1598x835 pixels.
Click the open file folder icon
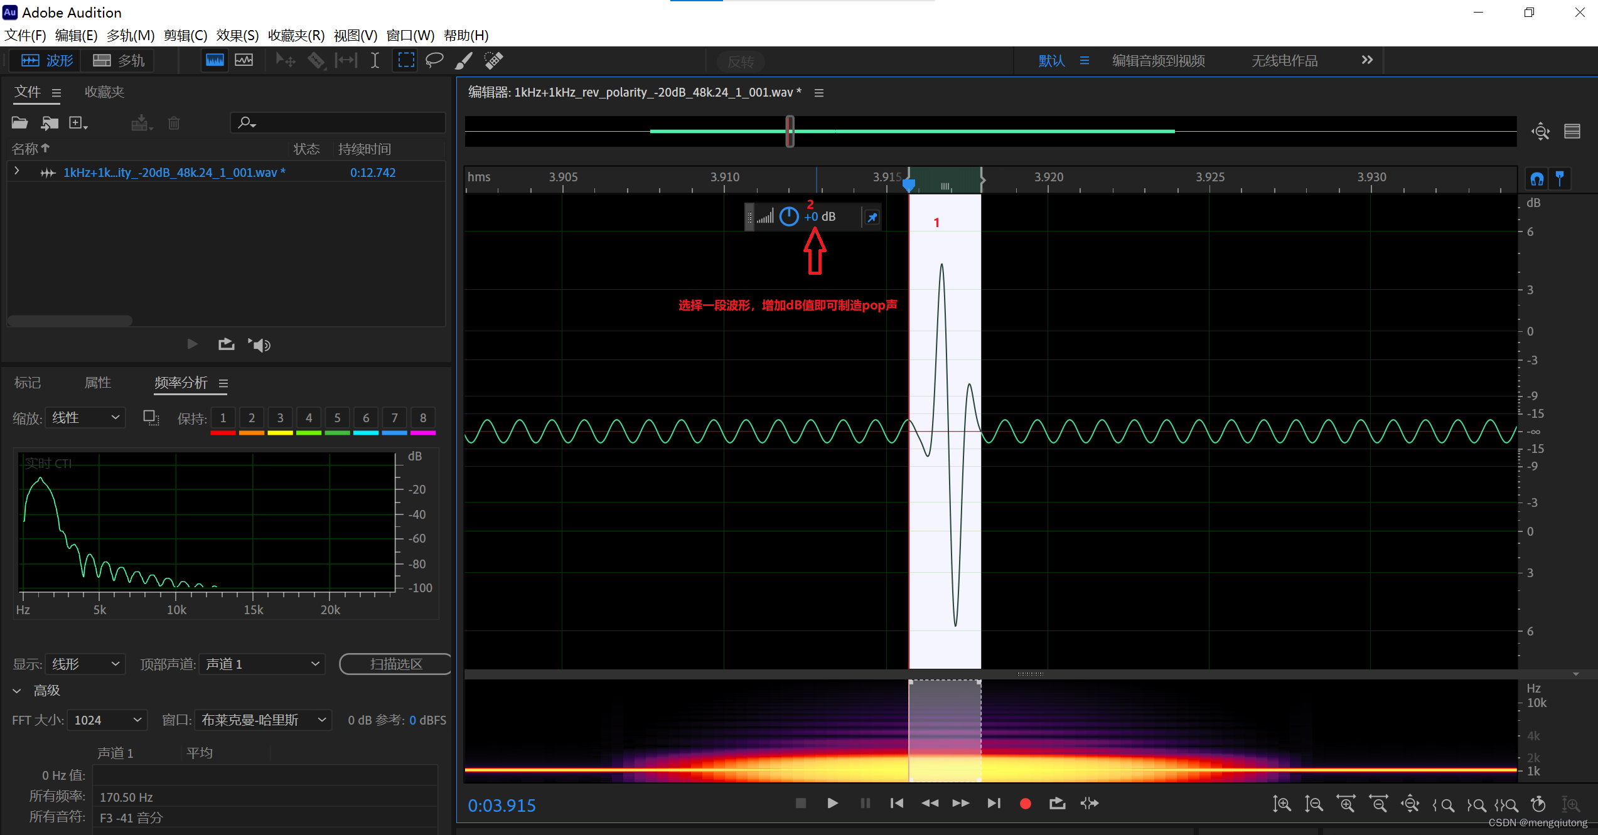tap(19, 123)
